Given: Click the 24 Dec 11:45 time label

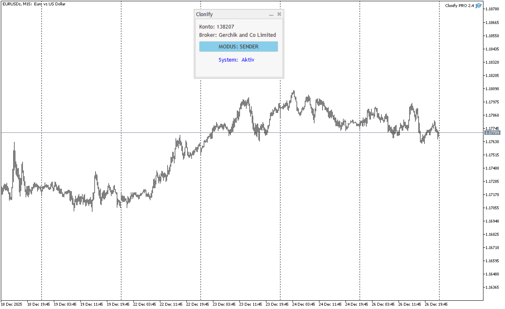Looking at the screenshot, I should (x=330, y=304).
